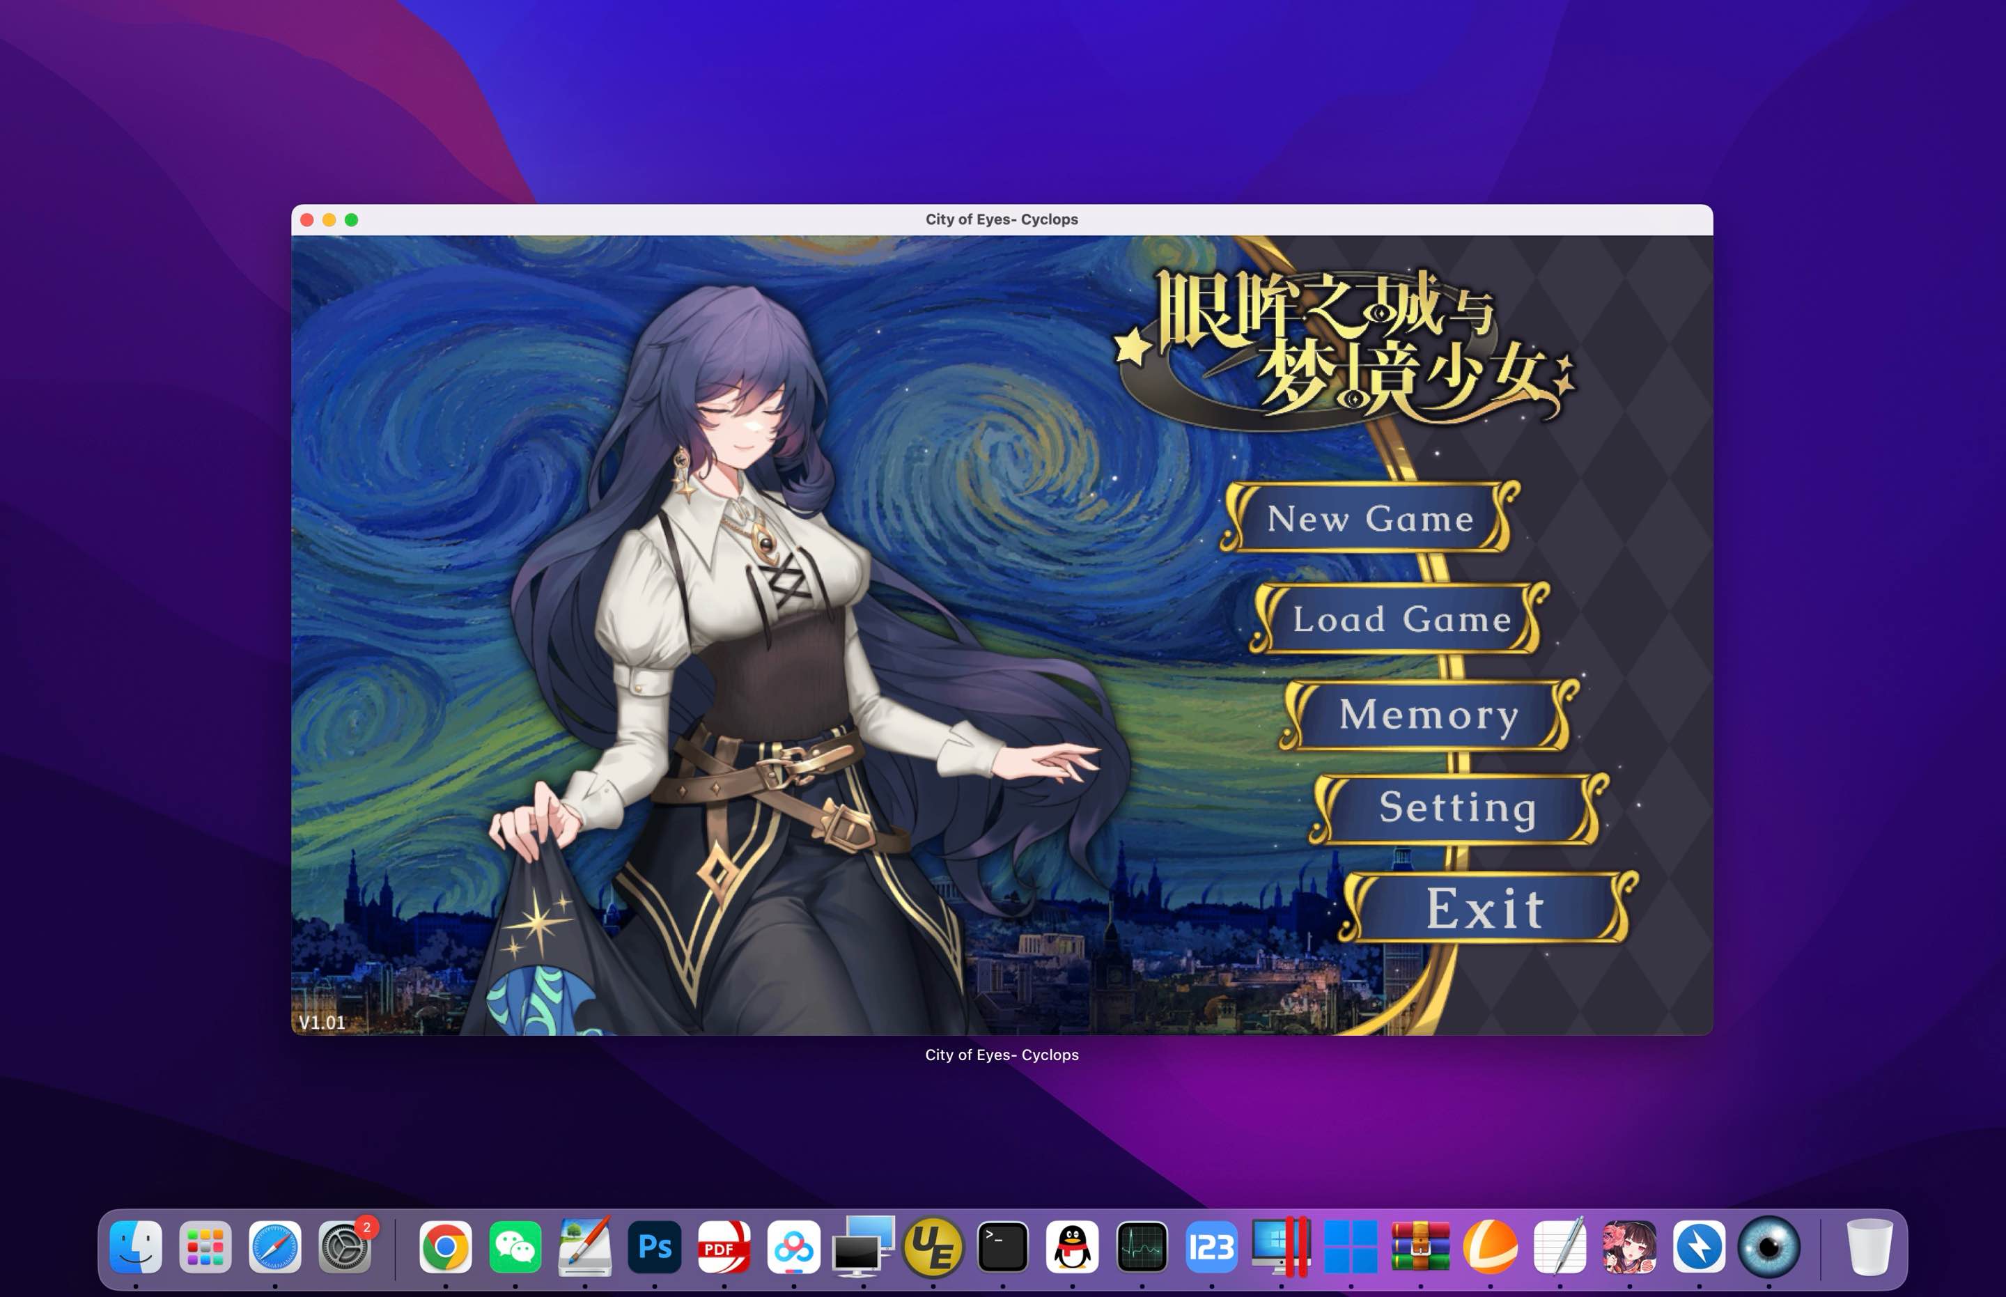Launch Photoshop from the Dock
Image resolution: width=2006 pixels, height=1297 pixels.
click(x=654, y=1246)
